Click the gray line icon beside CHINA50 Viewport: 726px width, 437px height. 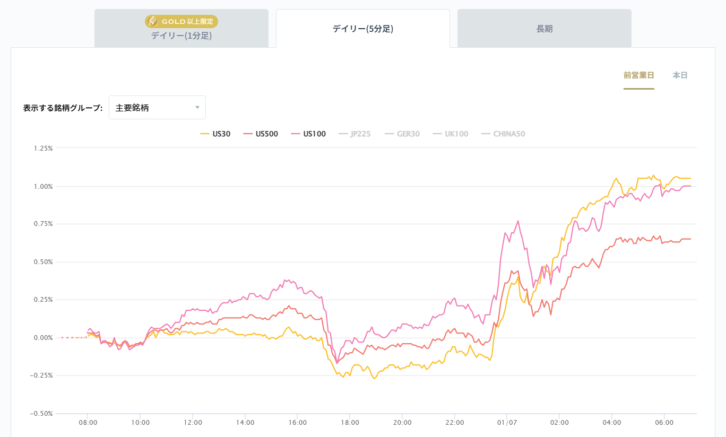(x=486, y=134)
